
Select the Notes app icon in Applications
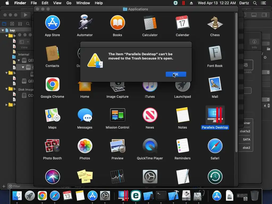pos(182,115)
